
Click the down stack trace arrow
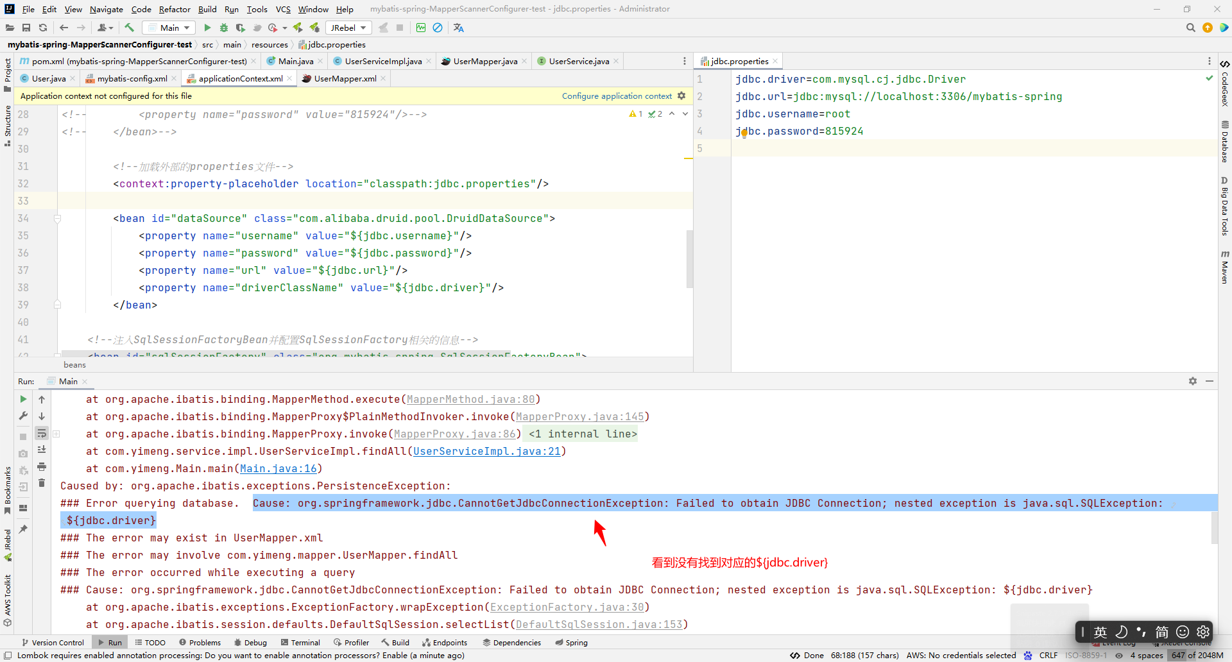42,416
